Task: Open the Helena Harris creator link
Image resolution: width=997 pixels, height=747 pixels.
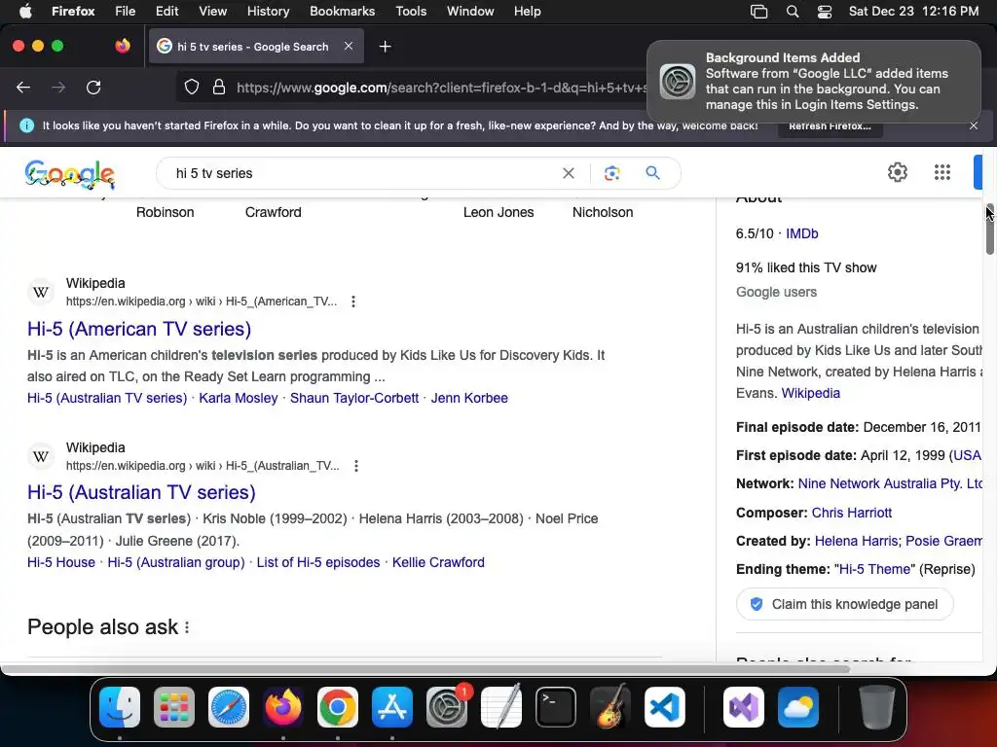Action: [x=857, y=541]
